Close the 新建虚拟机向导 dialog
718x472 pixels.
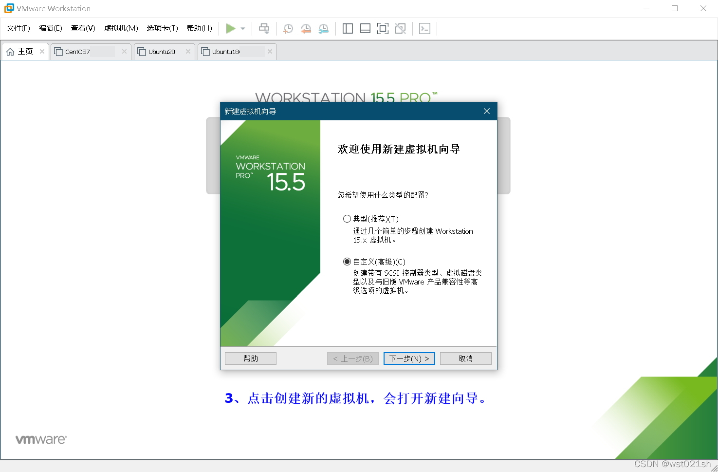486,111
